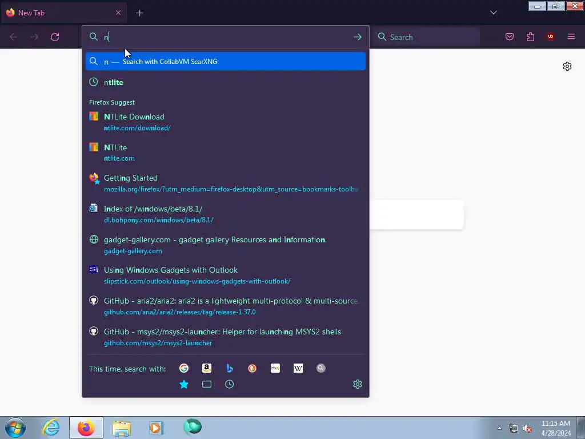The image size is (585, 439).
Task: Click the 'This time, search with:' label
Action: pos(127,369)
